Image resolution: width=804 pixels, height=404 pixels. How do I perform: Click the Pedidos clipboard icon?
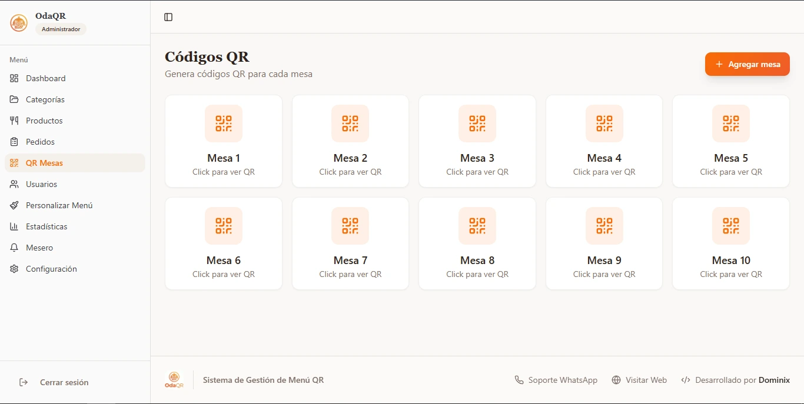(14, 142)
